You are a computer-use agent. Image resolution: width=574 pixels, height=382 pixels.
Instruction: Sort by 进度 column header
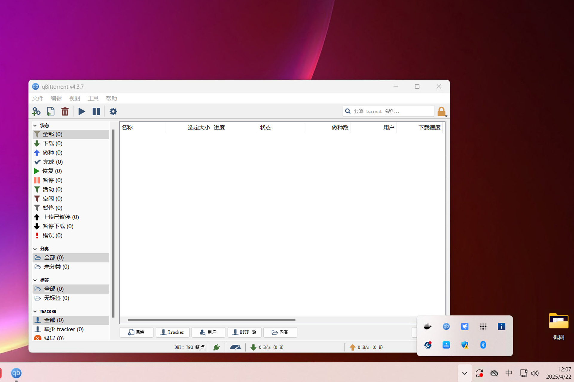click(235, 128)
